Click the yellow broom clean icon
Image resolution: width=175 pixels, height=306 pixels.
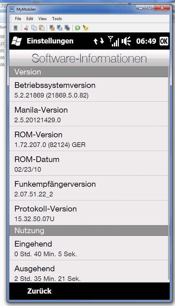85,28
